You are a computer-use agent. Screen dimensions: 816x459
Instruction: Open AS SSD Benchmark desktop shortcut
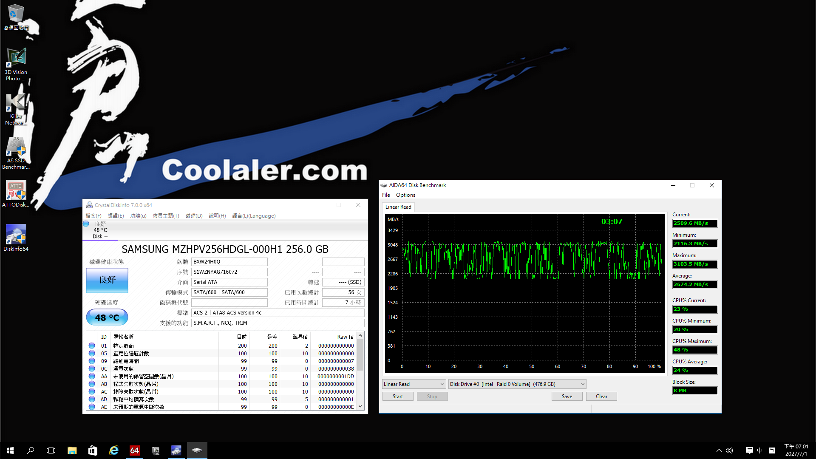[x=16, y=153]
